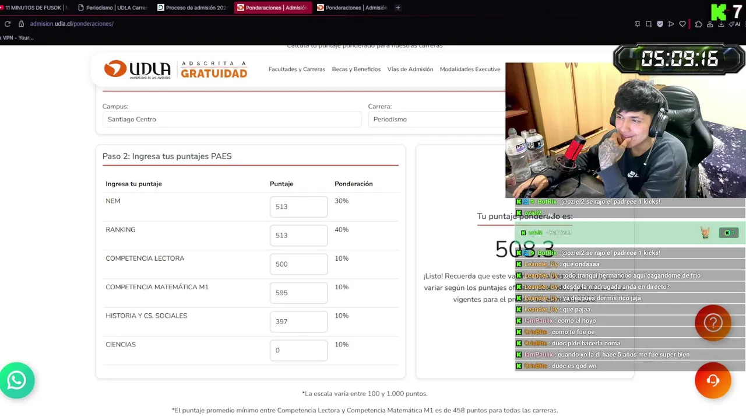Click the NEM score input field

[x=298, y=206]
